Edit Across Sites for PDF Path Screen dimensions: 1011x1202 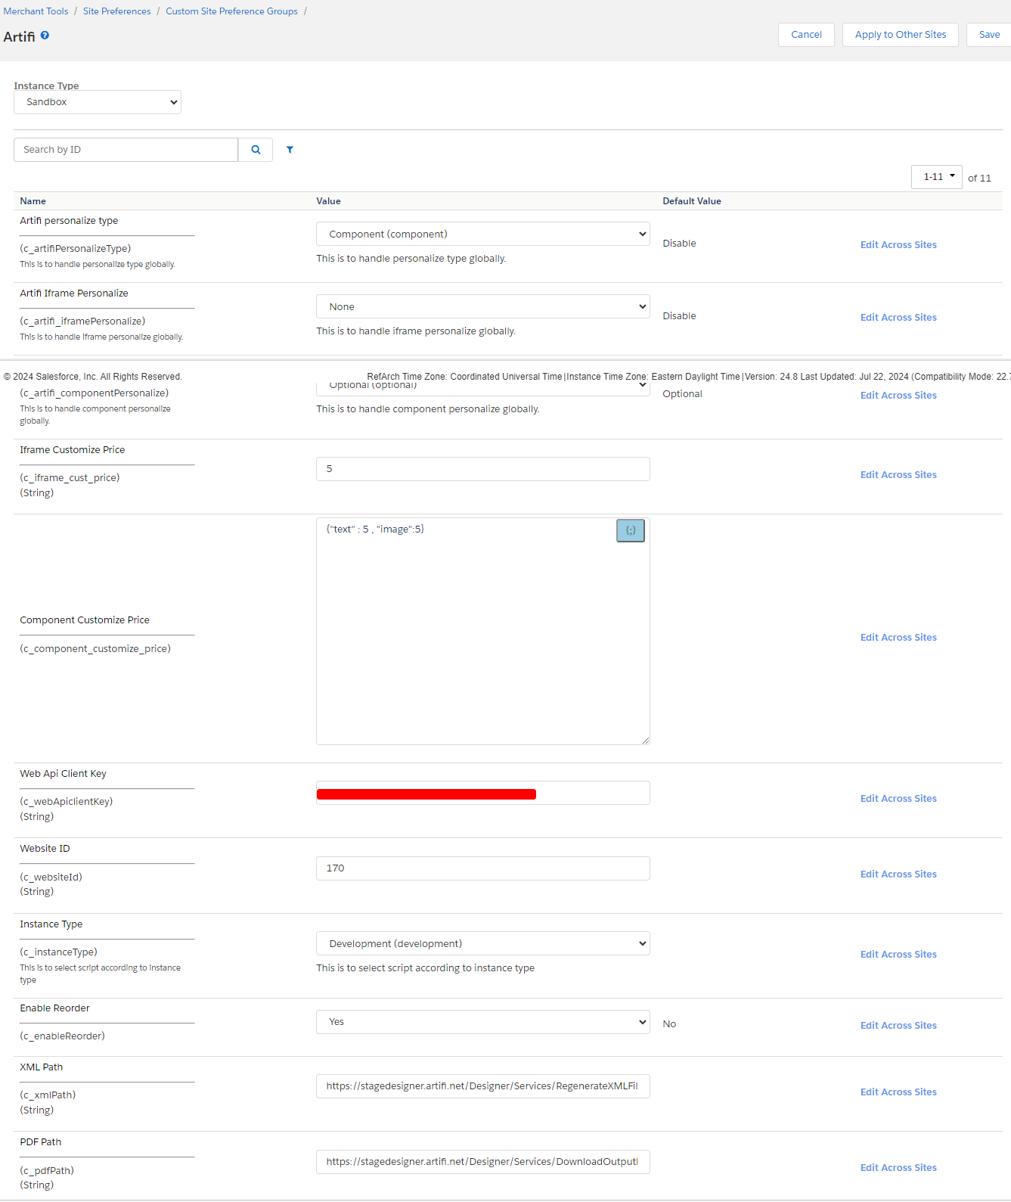[898, 1168]
